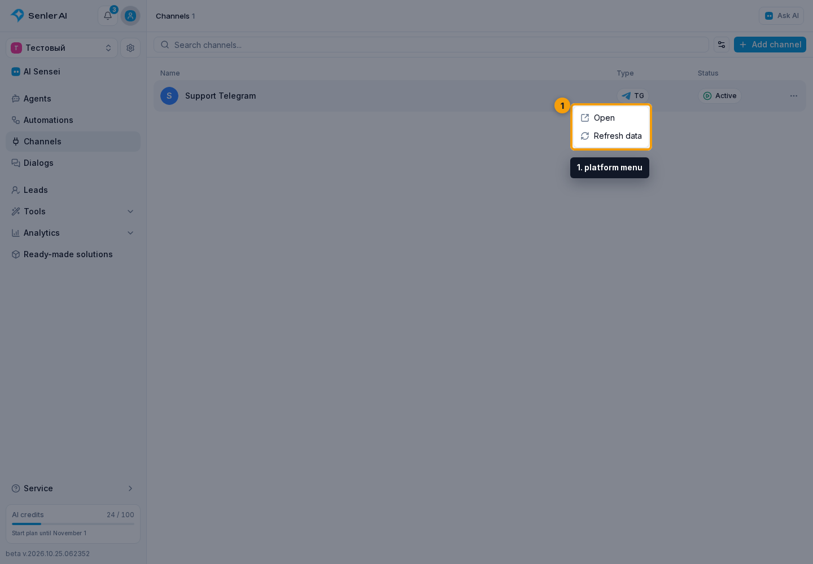Open the Channels section
813x564 pixels.
(73, 142)
